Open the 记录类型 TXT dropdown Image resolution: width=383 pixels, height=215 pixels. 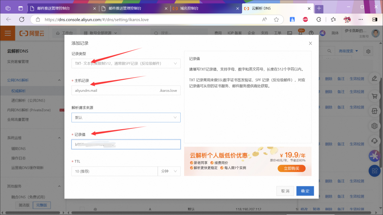tap(126, 63)
